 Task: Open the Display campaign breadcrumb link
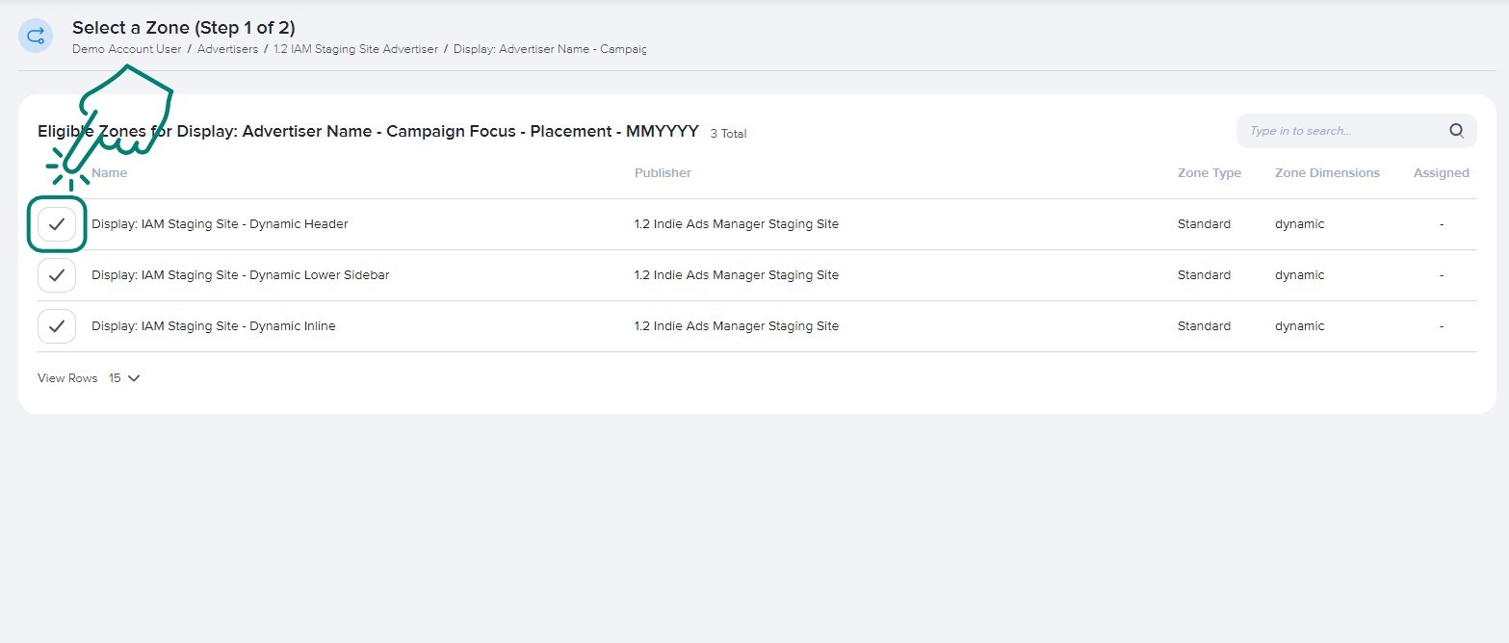coord(549,49)
